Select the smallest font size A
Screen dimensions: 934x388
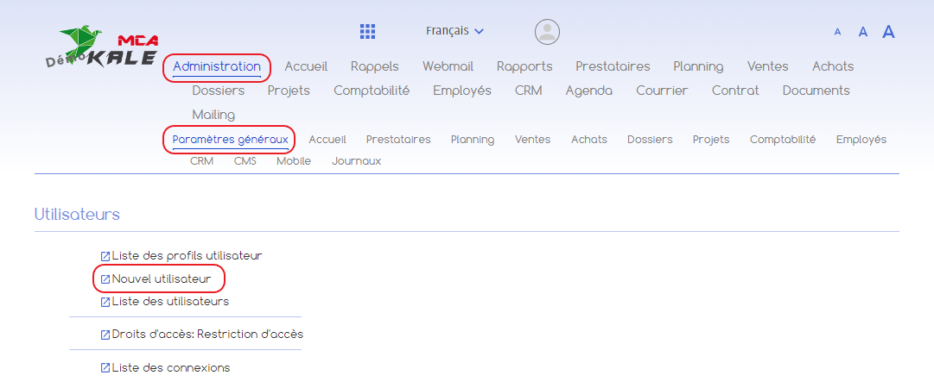(x=837, y=32)
